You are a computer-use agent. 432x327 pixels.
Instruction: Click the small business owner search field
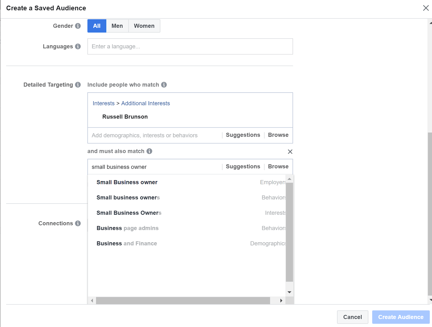[155, 167]
